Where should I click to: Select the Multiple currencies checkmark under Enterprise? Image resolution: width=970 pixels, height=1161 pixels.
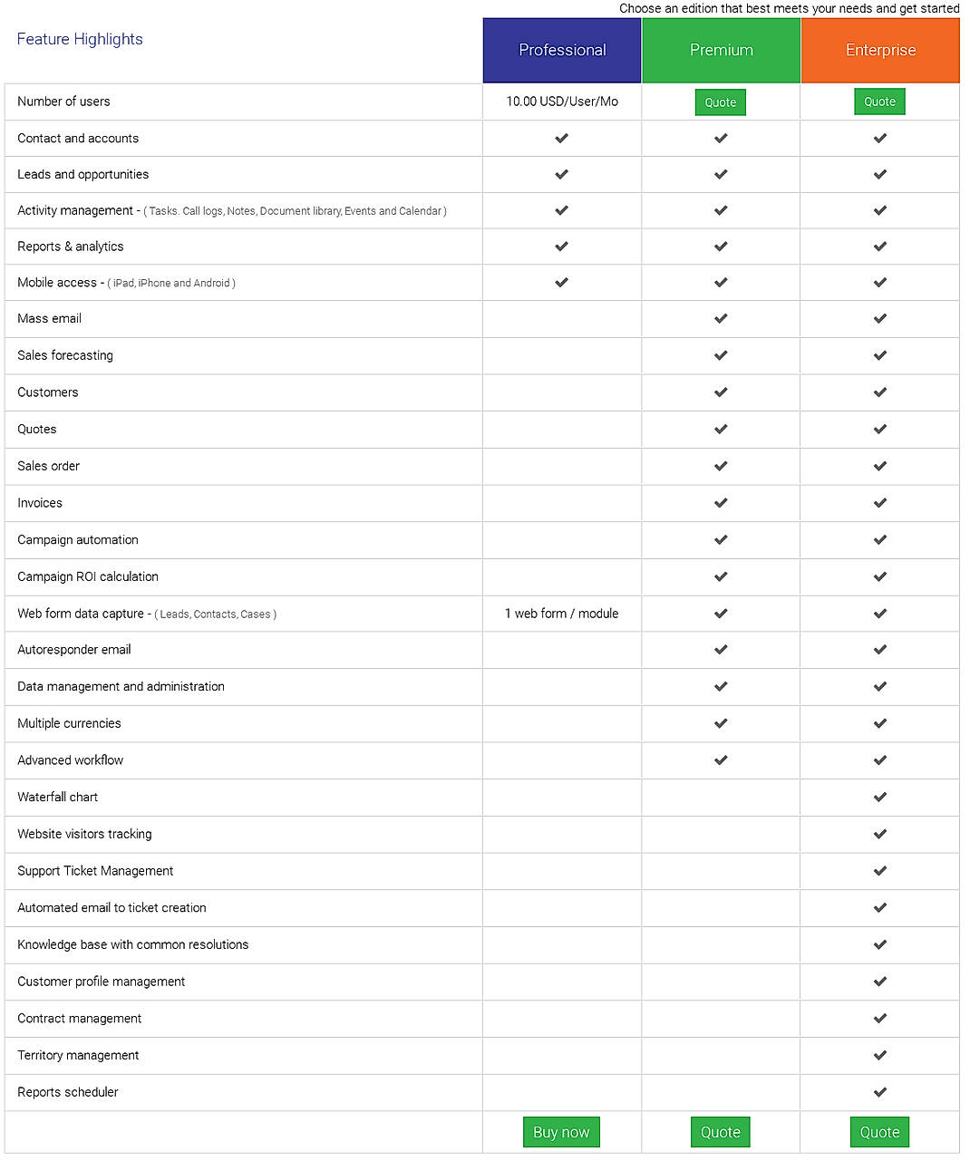(x=879, y=723)
